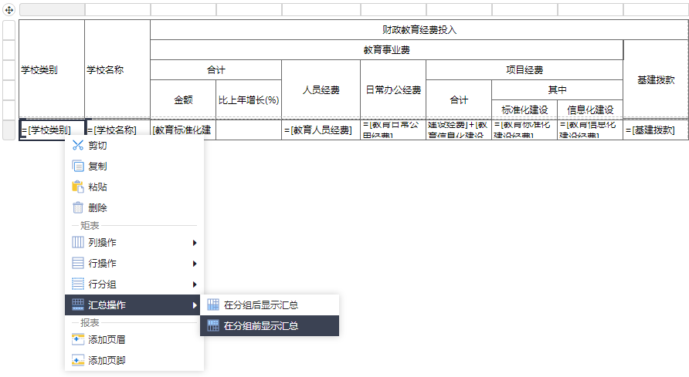Select 粘贴 in the context menu
The width and height of the screenshot is (689, 377).
(x=134, y=187)
